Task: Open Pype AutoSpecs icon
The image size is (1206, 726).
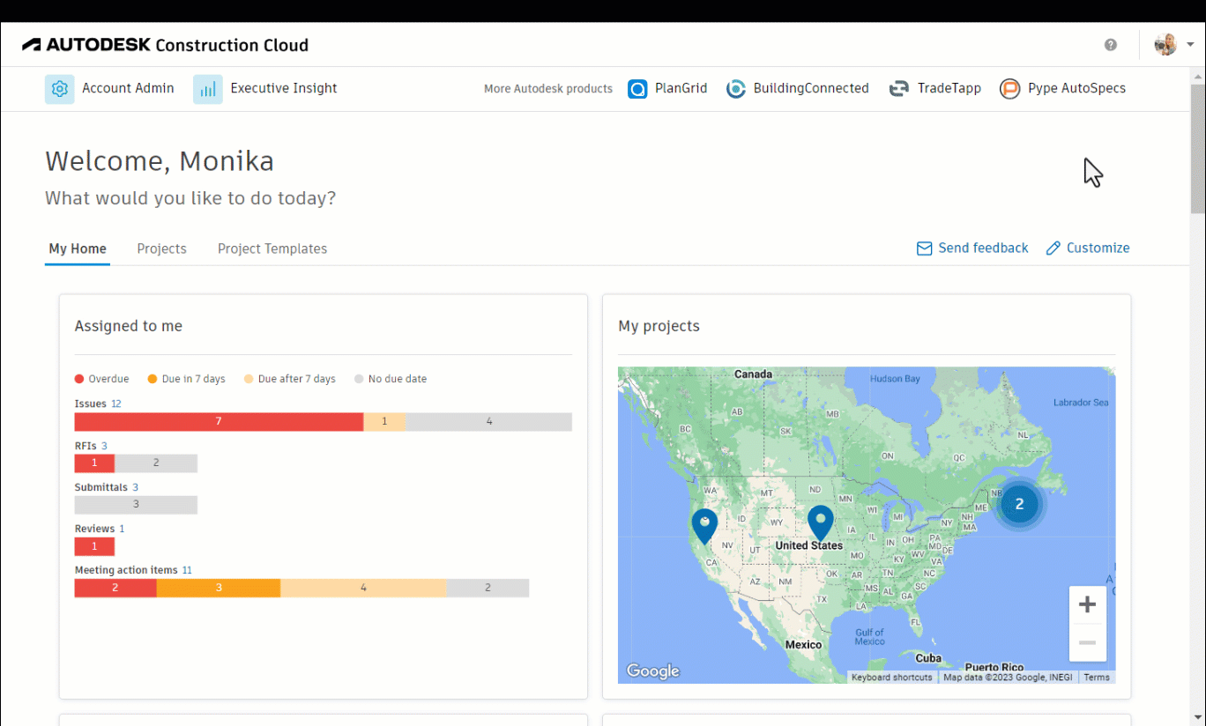Action: pyautogui.click(x=1009, y=89)
